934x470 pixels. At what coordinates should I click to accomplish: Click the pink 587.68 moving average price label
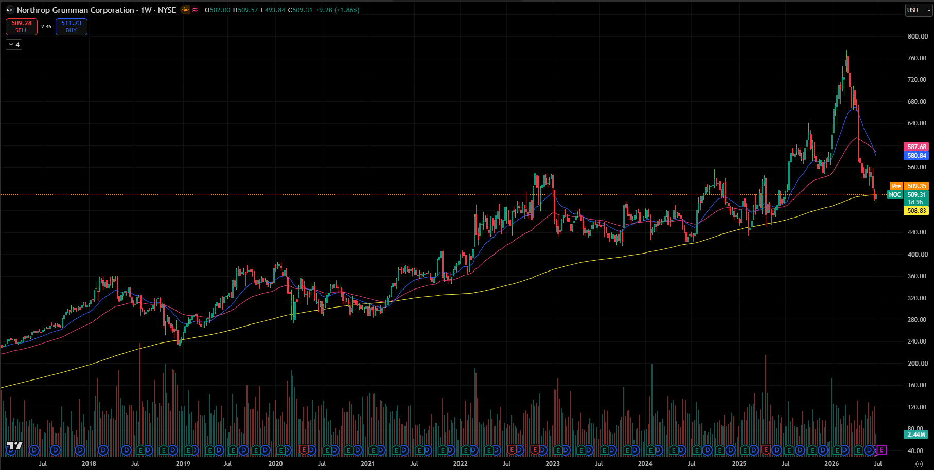pyautogui.click(x=917, y=147)
